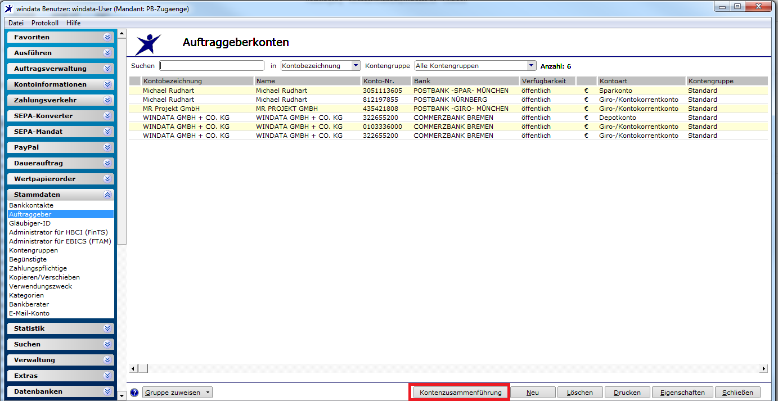Select Gläubiger-ID in Stammdaten list

click(x=30, y=223)
